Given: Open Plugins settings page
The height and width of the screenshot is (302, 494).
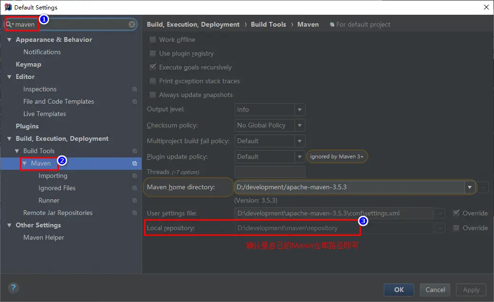Looking at the screenshot, I should point(27,126).
